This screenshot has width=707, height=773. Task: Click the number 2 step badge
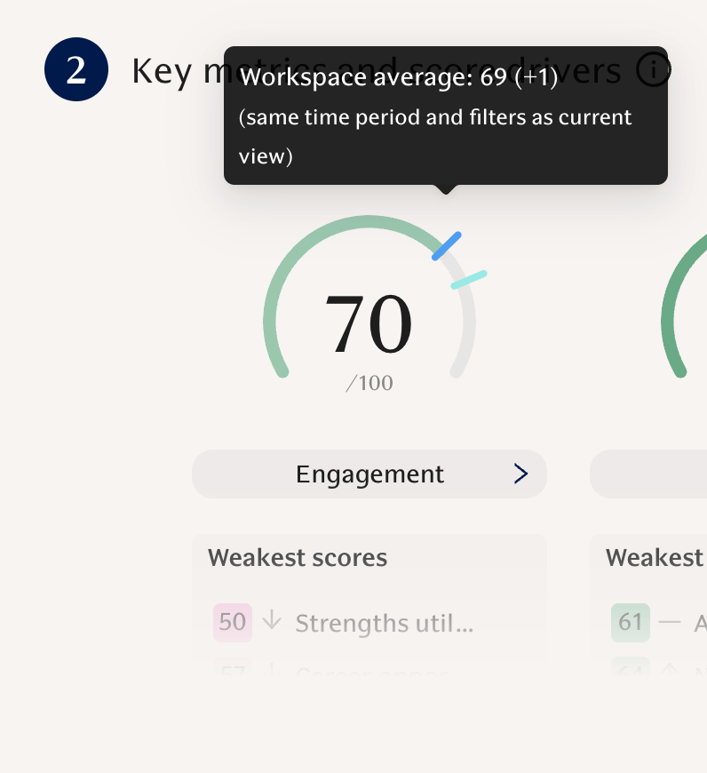(x=76, y=70)
